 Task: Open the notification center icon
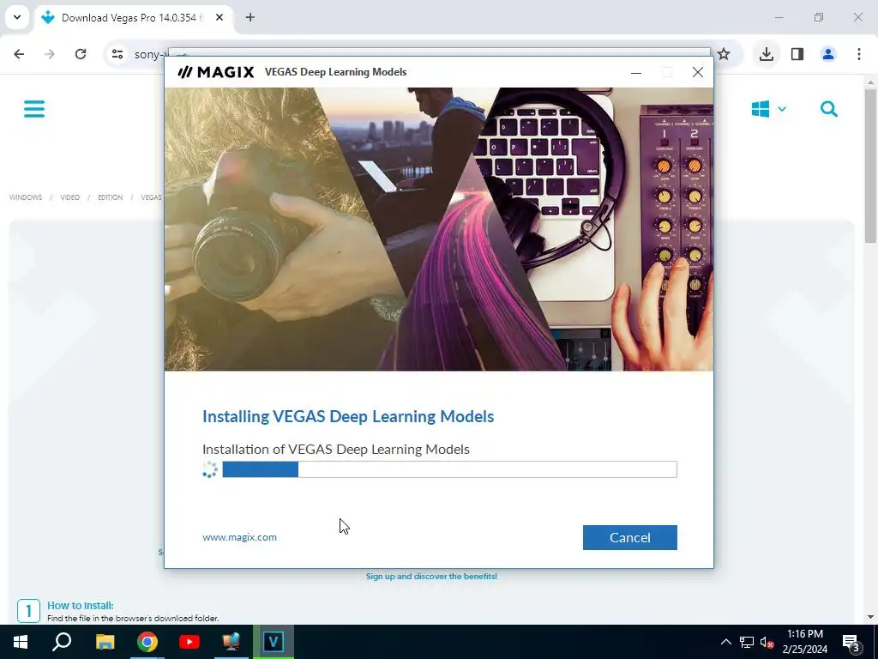[851, 642]
